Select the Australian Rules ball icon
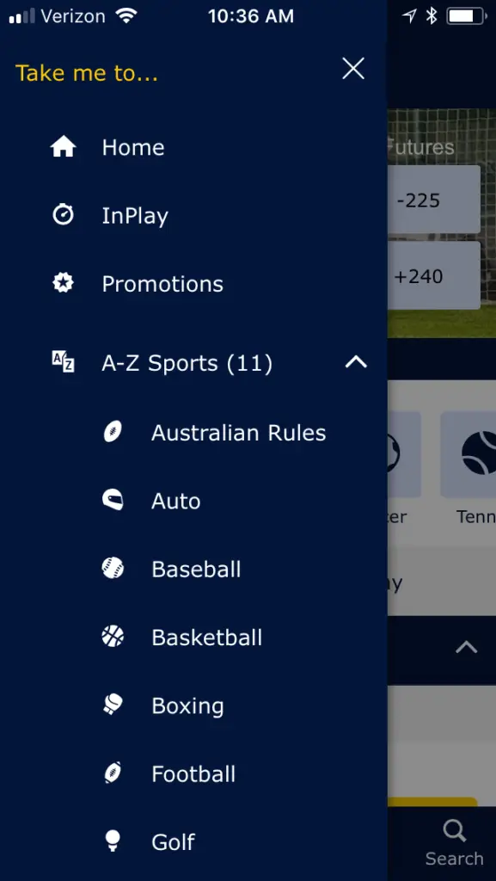 113,432
